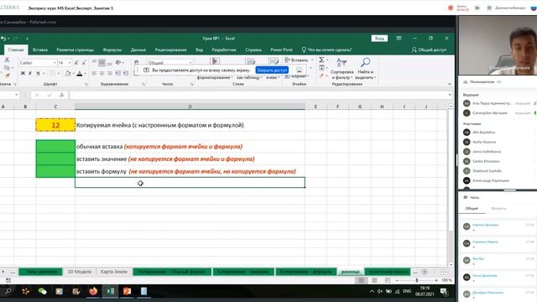Click the AutoSum sigma icon
This screenshot has height=302, width=537.
(321, 60)
